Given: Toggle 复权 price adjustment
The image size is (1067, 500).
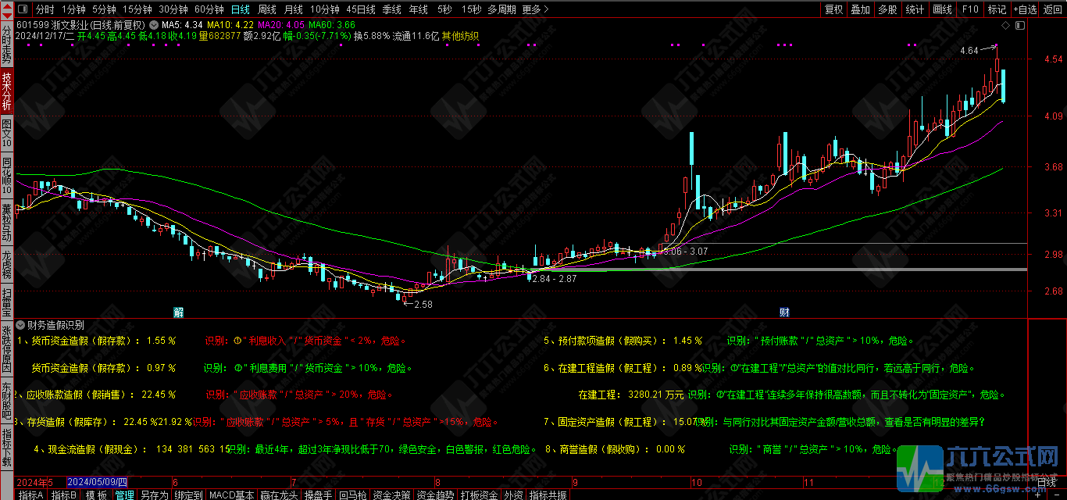Looking at the screenshot, I should (x=834, y=9).
